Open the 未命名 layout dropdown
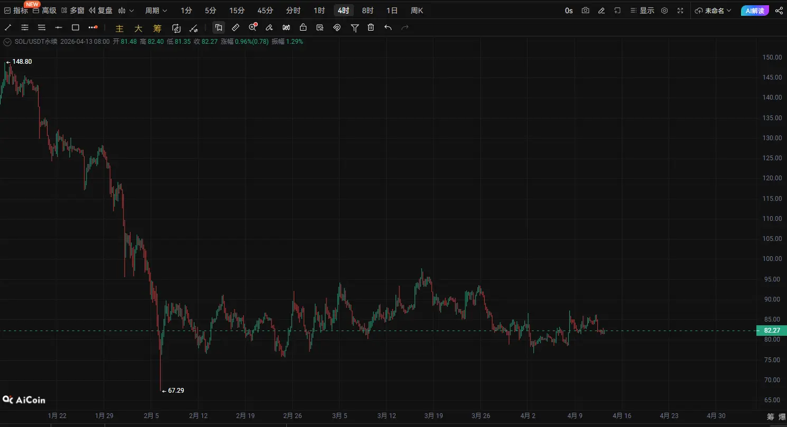787x427 pixels. 714,11
